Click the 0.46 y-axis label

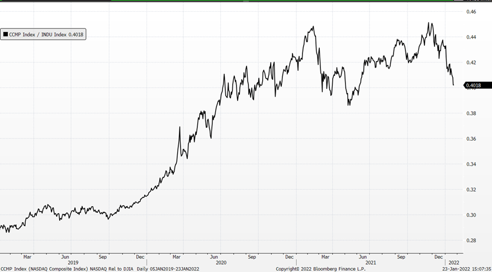[471, 12]
